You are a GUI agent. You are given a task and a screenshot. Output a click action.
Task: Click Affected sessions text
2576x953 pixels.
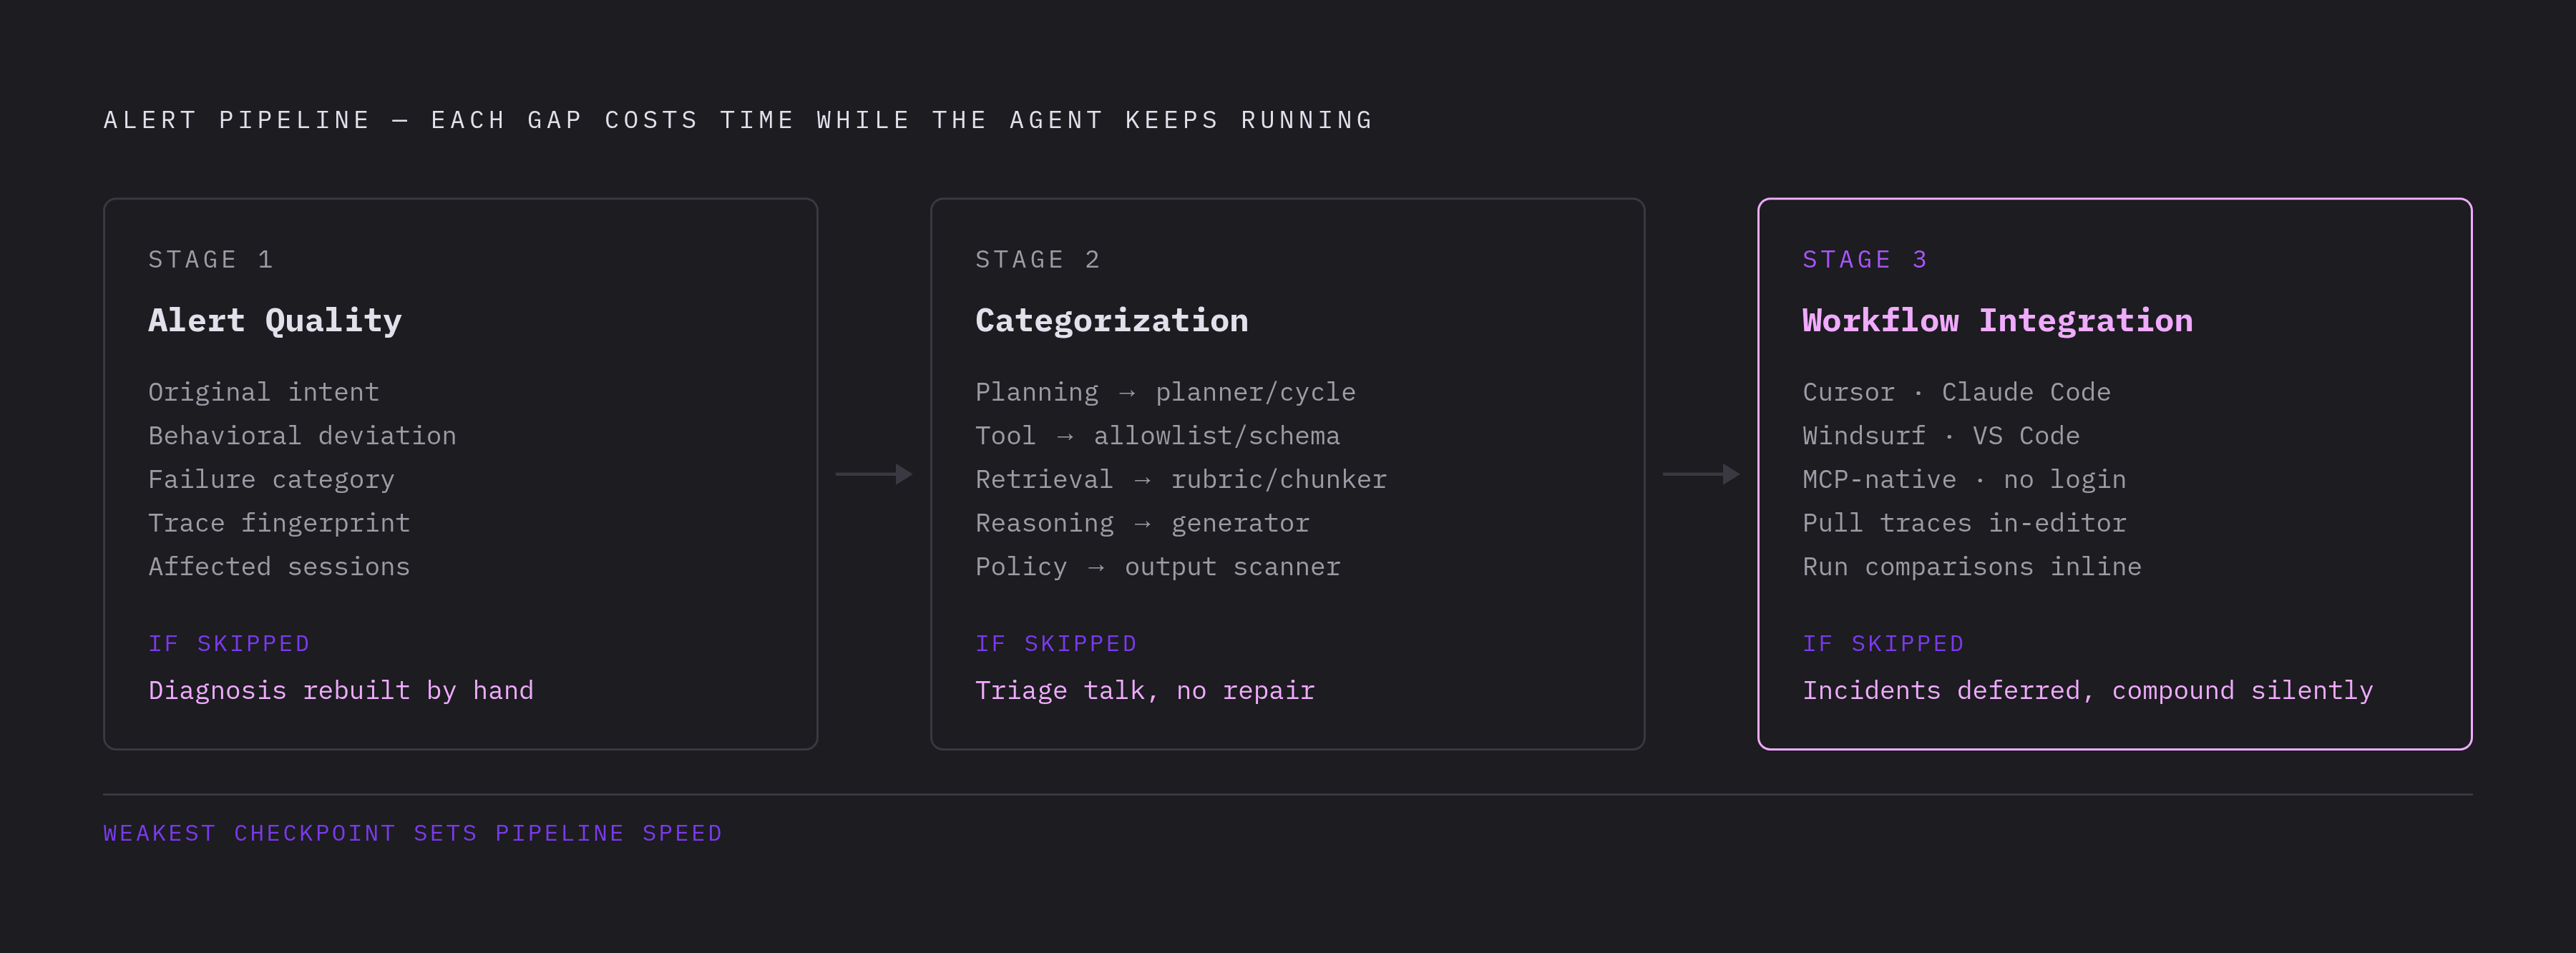pos(279,567)
